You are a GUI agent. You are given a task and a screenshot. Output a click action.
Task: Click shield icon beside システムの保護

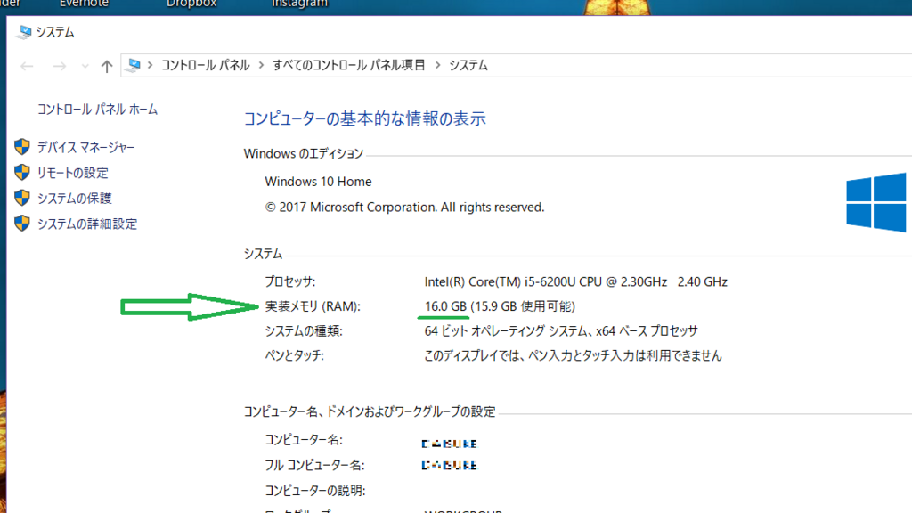coord(22,198)
